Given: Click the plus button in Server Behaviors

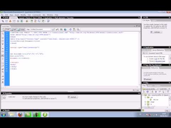Looking at the screenshot, I should pos(144,53).
